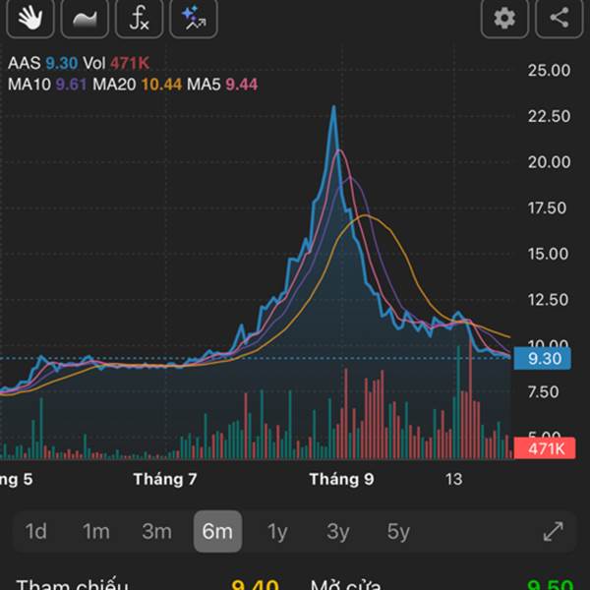
Task: Expand chart to fullscreen icon
Action: [x=554, y=531]
